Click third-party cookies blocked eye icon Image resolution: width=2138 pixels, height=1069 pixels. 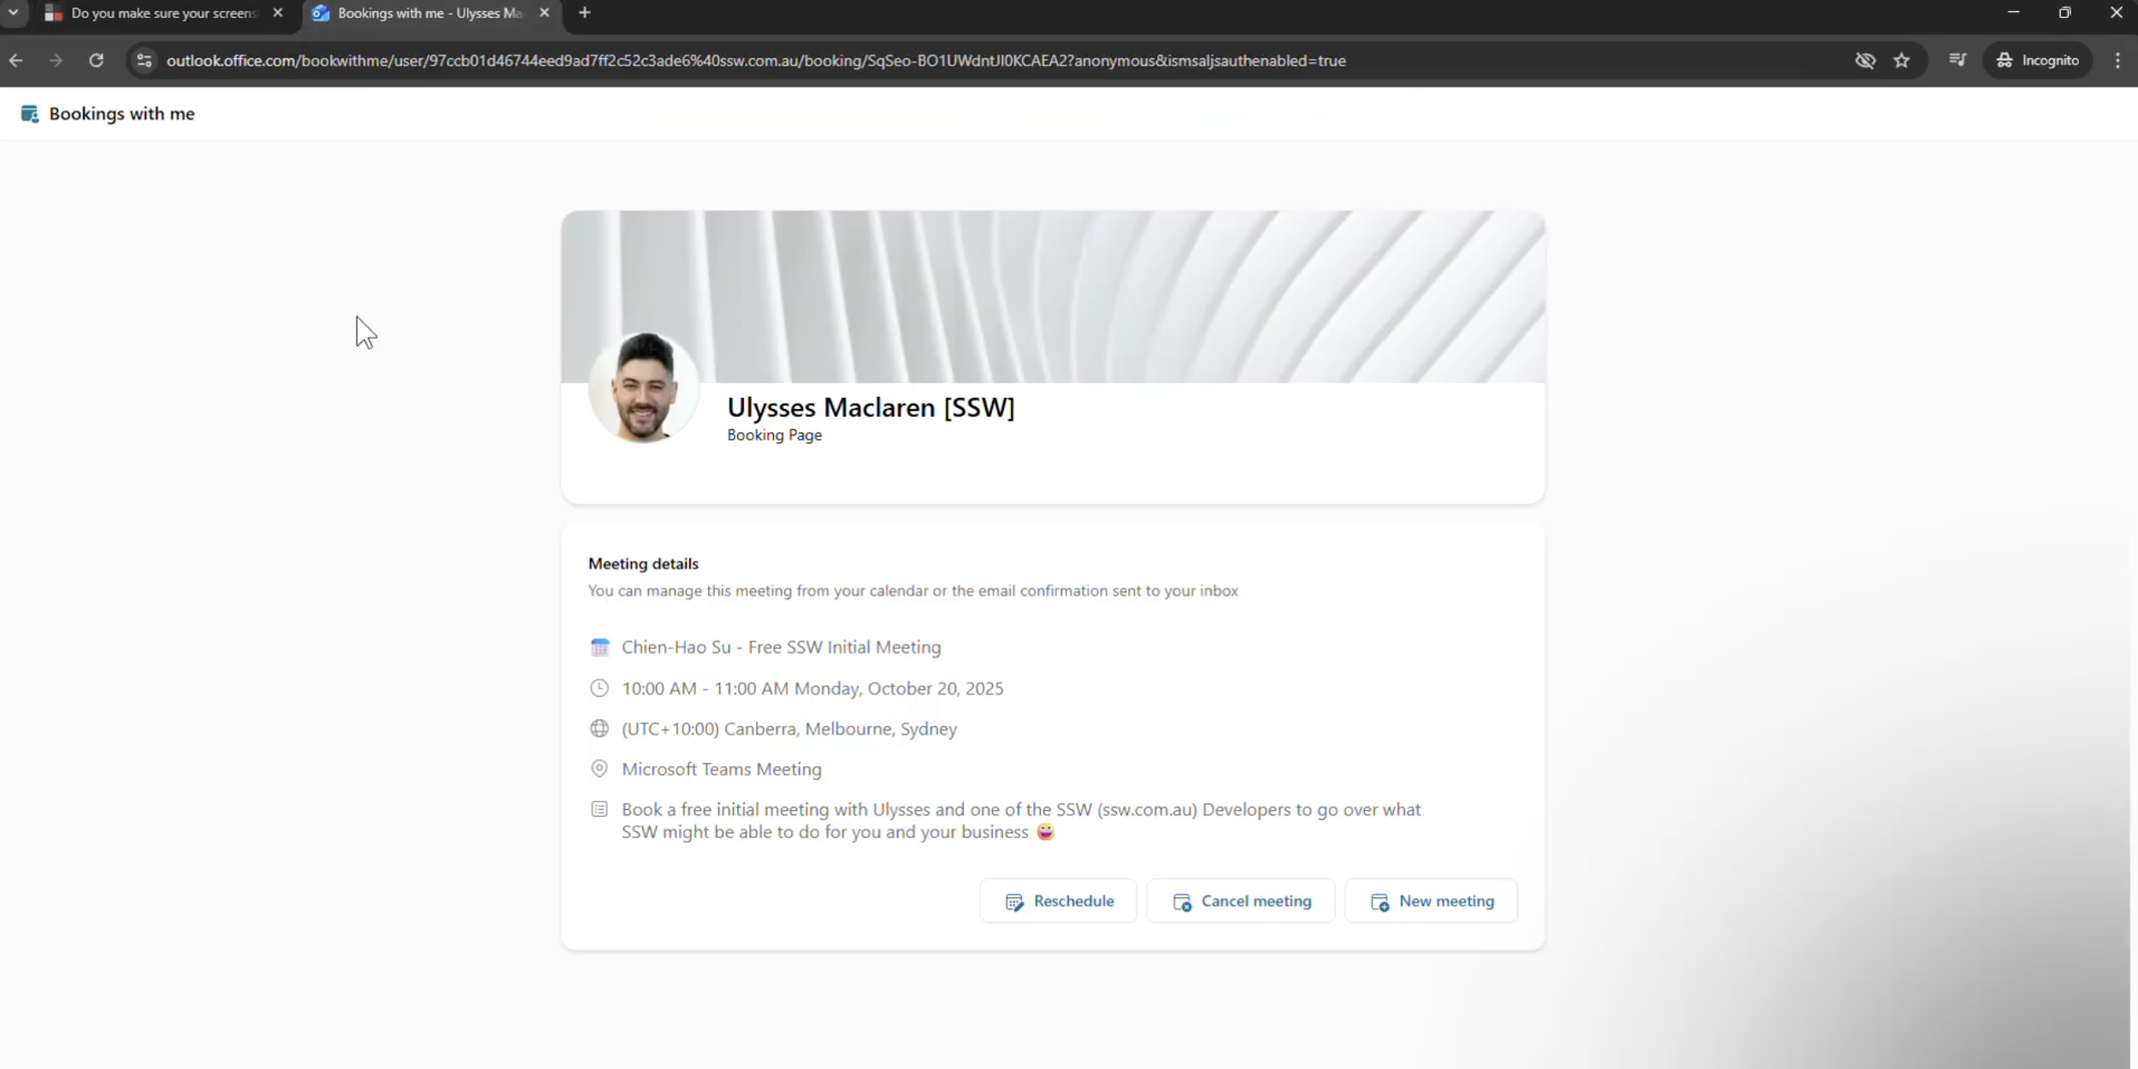coord(1865,61)
